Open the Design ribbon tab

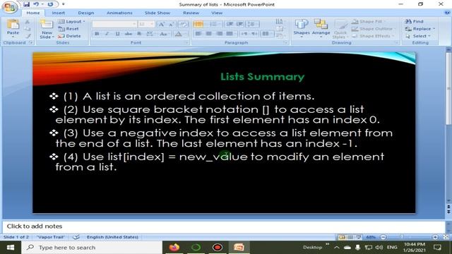click(x=86, y=13)
